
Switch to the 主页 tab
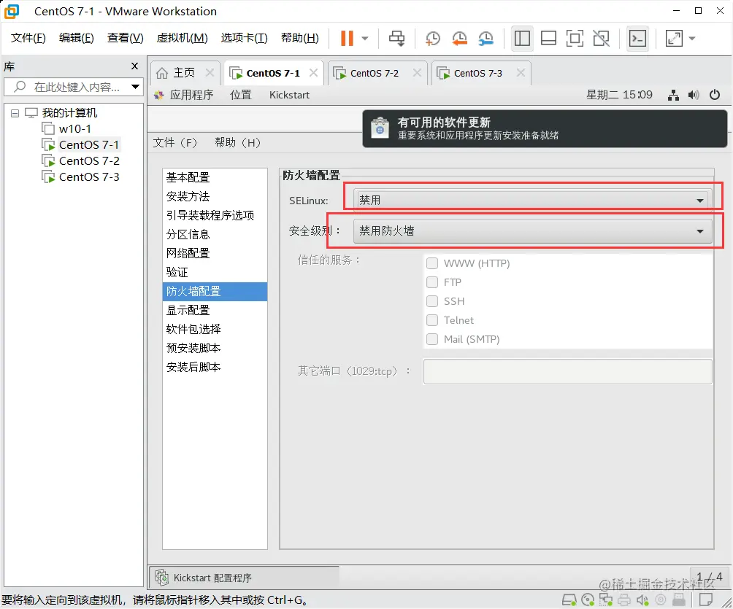pyautogui.click(x=184, y=73)
